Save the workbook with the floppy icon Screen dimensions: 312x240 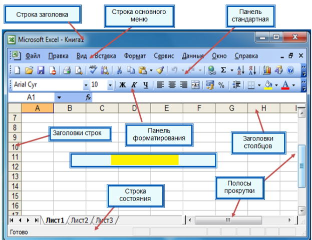[41, 70]
